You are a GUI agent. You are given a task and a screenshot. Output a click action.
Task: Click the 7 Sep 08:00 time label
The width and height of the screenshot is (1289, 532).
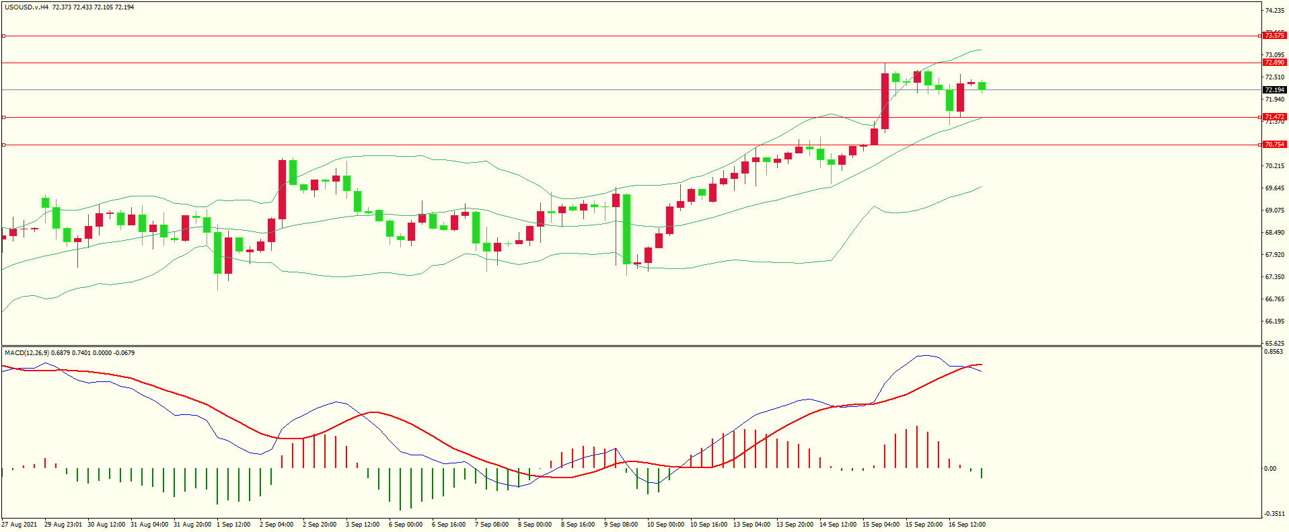click(492, 525)
